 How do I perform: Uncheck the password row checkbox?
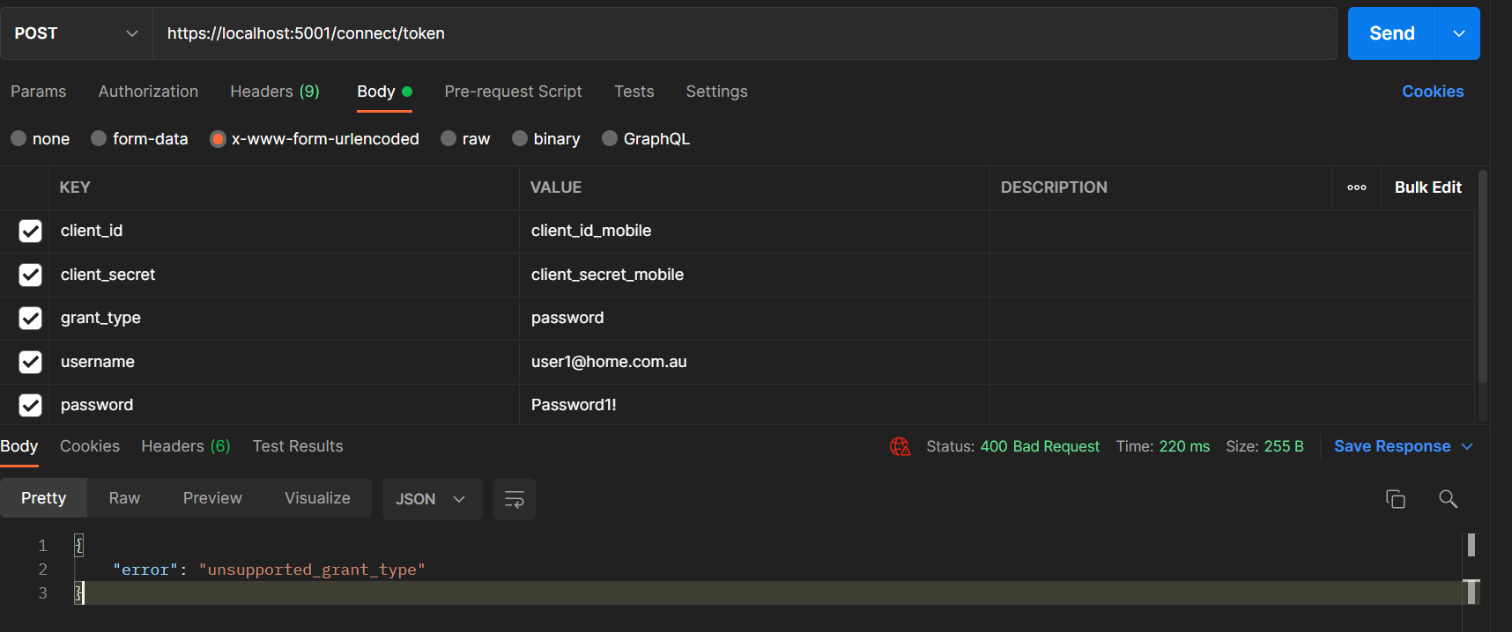point(31,405)
